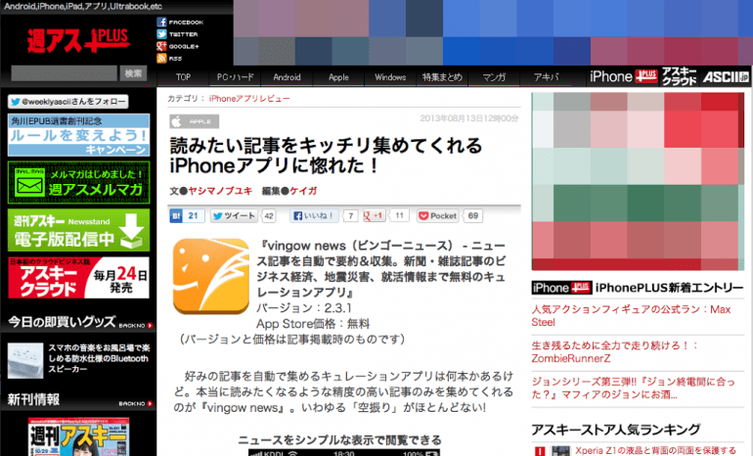
Task: Select the Windows navigation tab
Action: 390,77
